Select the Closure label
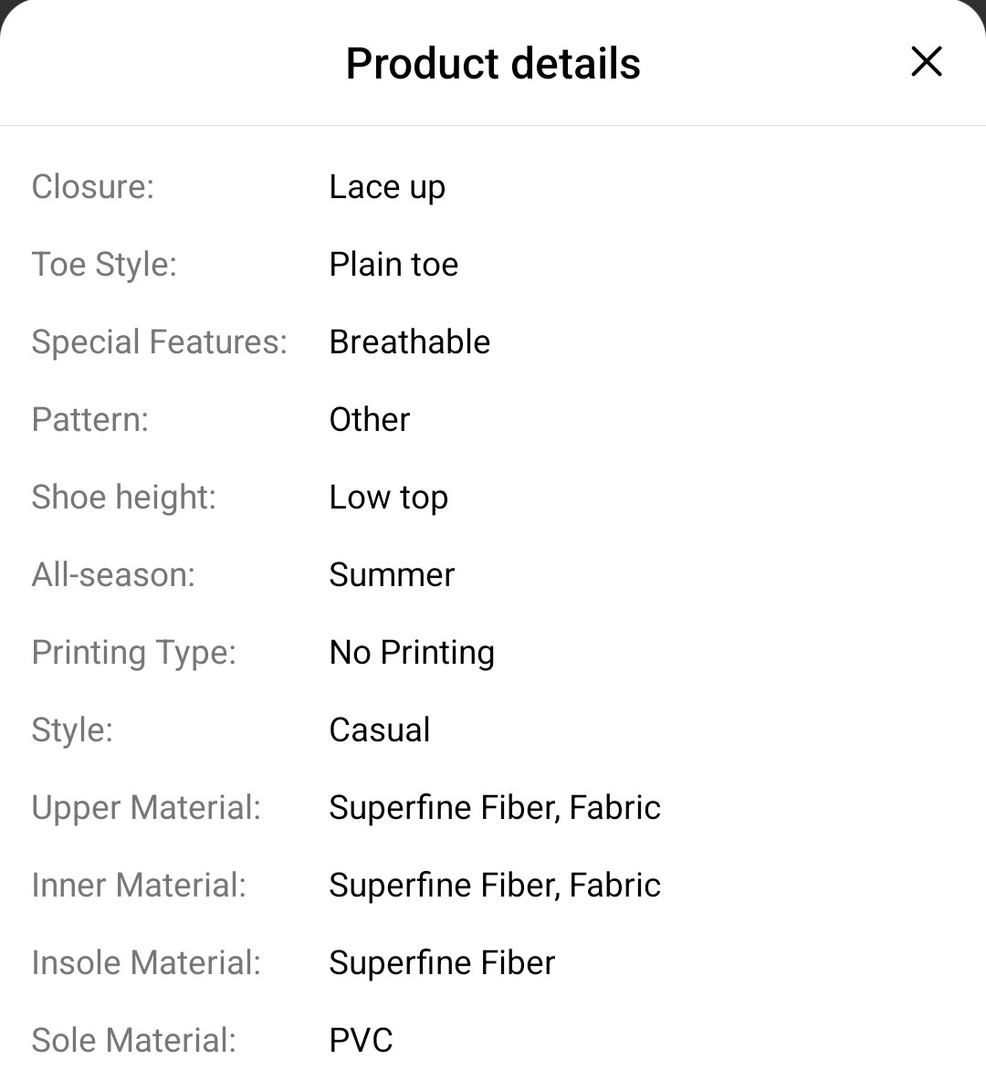Screen dimensions: 986x1070 (x=93, y=187)
